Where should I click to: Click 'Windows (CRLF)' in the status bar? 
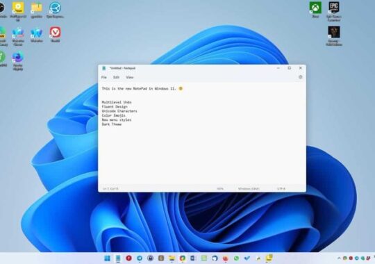[249, 188]
